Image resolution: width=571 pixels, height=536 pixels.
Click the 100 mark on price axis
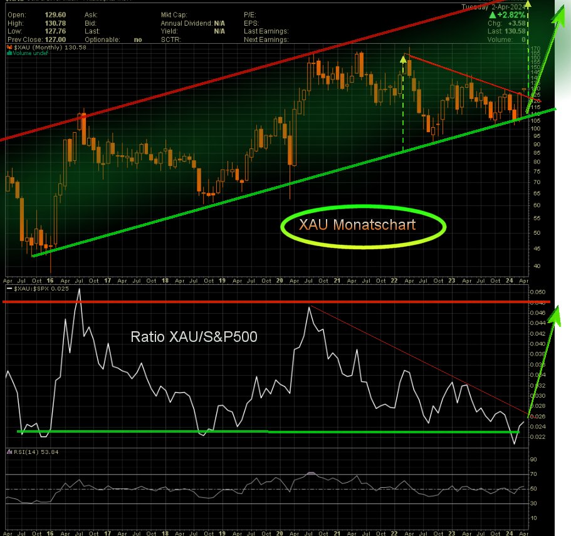coord(536,128)
